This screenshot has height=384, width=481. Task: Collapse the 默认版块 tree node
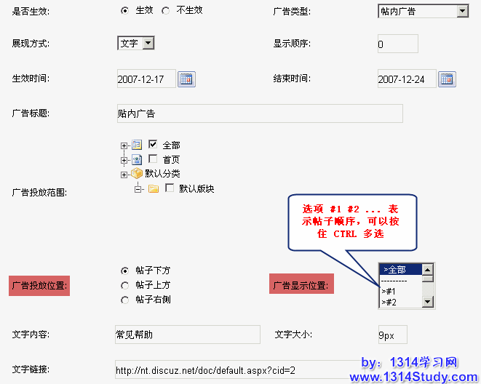137,189
